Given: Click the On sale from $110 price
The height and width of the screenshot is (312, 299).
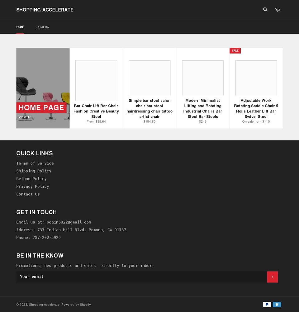Looking at the screenshot, I should pyautogui.click(x=256, y=121).
